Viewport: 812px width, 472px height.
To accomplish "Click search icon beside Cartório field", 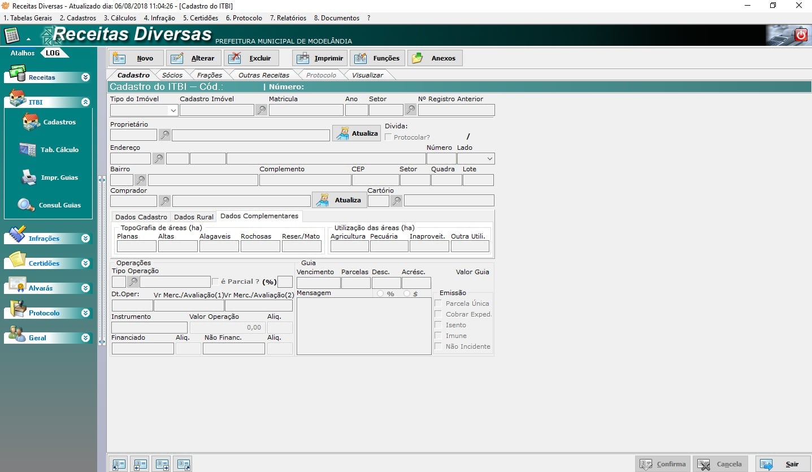I will tap(397, 201).
